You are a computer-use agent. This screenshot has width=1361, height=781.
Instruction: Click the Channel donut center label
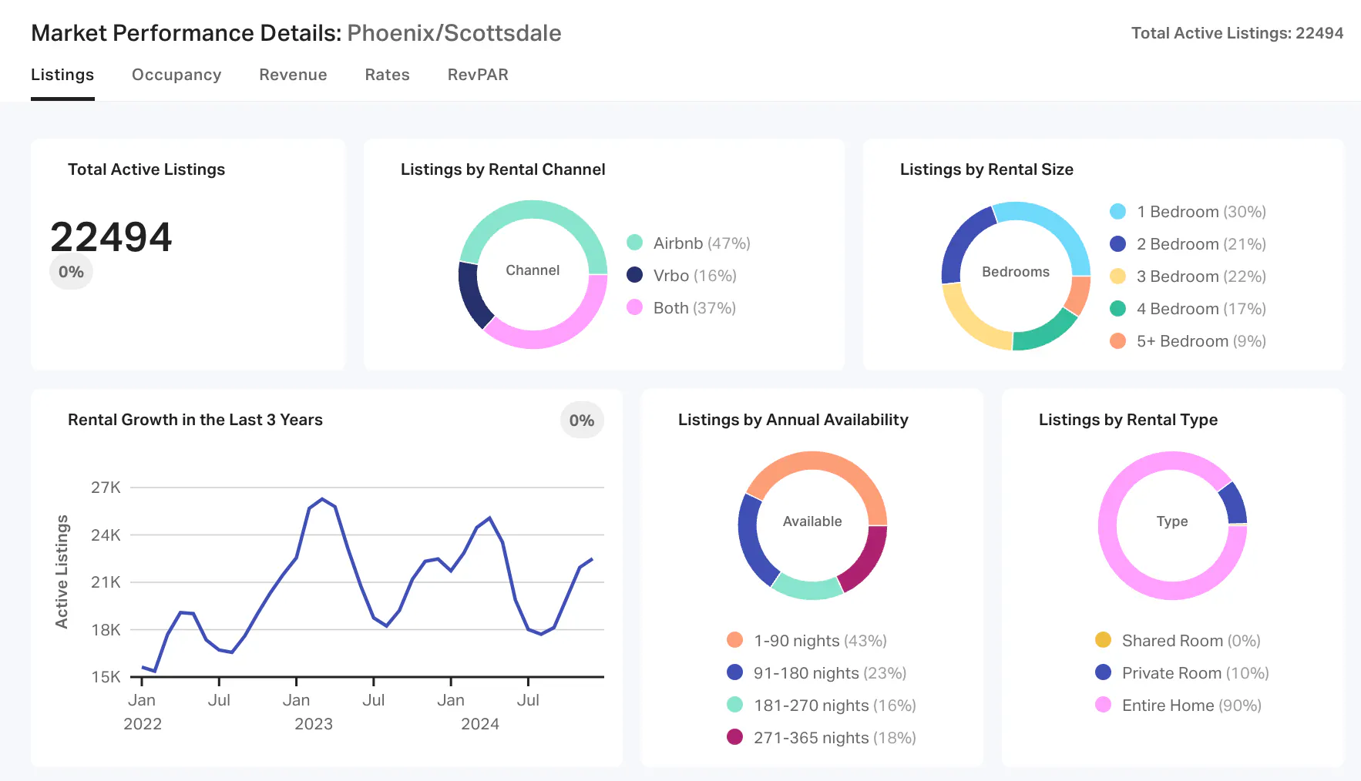point(533,270)
